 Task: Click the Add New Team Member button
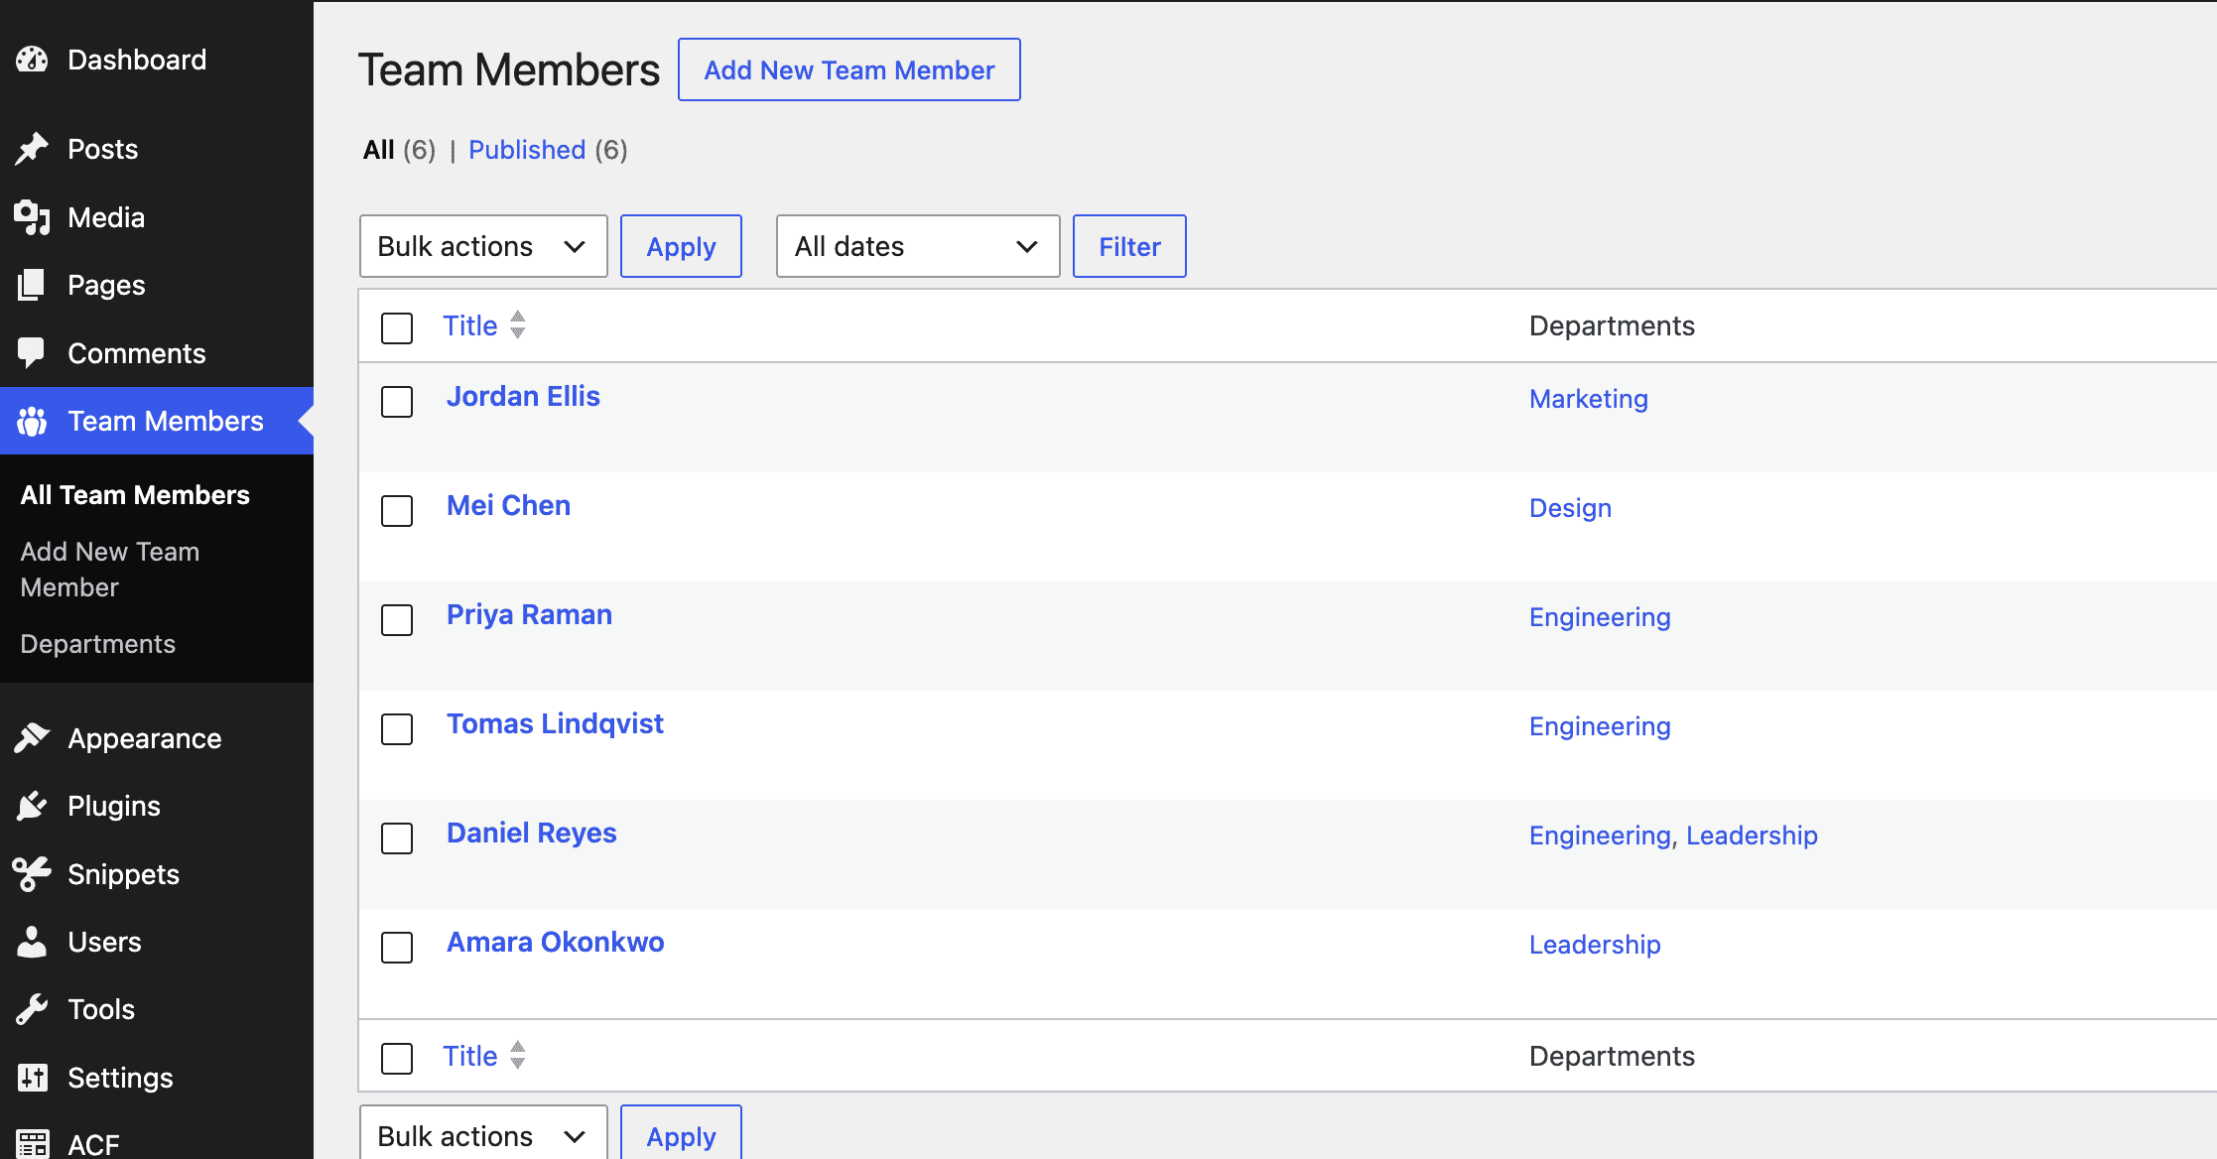[x=849, y=69]
